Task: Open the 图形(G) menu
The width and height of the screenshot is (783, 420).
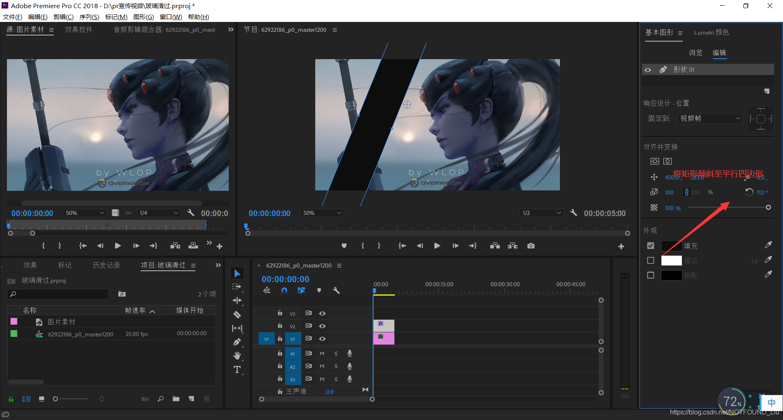Action: pyautogui.click(x=144, y=17)
